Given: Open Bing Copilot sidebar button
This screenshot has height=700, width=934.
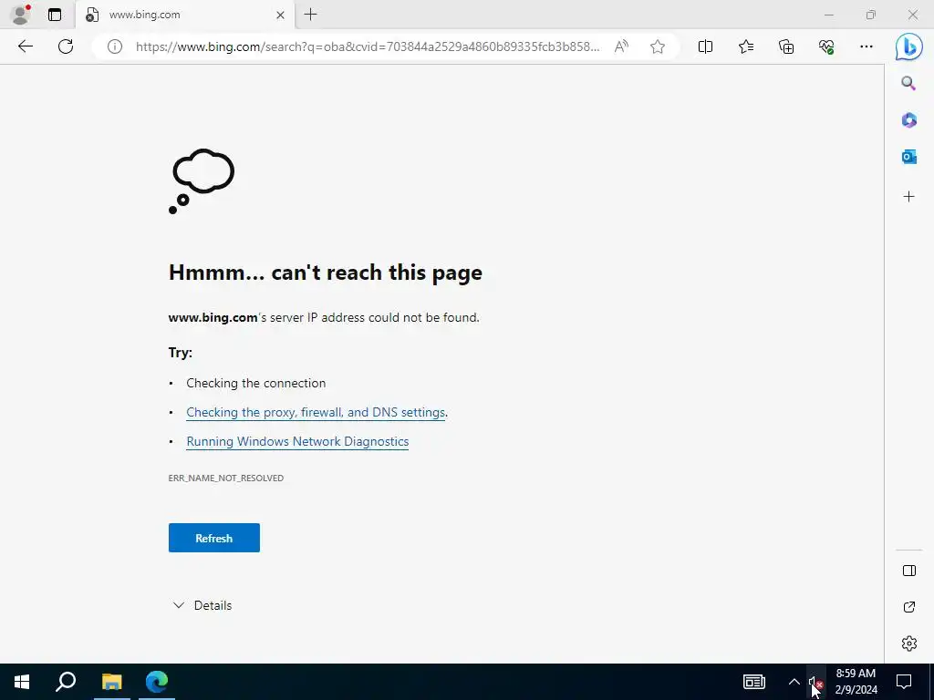Looking at the screenshot, I should 909,46.
